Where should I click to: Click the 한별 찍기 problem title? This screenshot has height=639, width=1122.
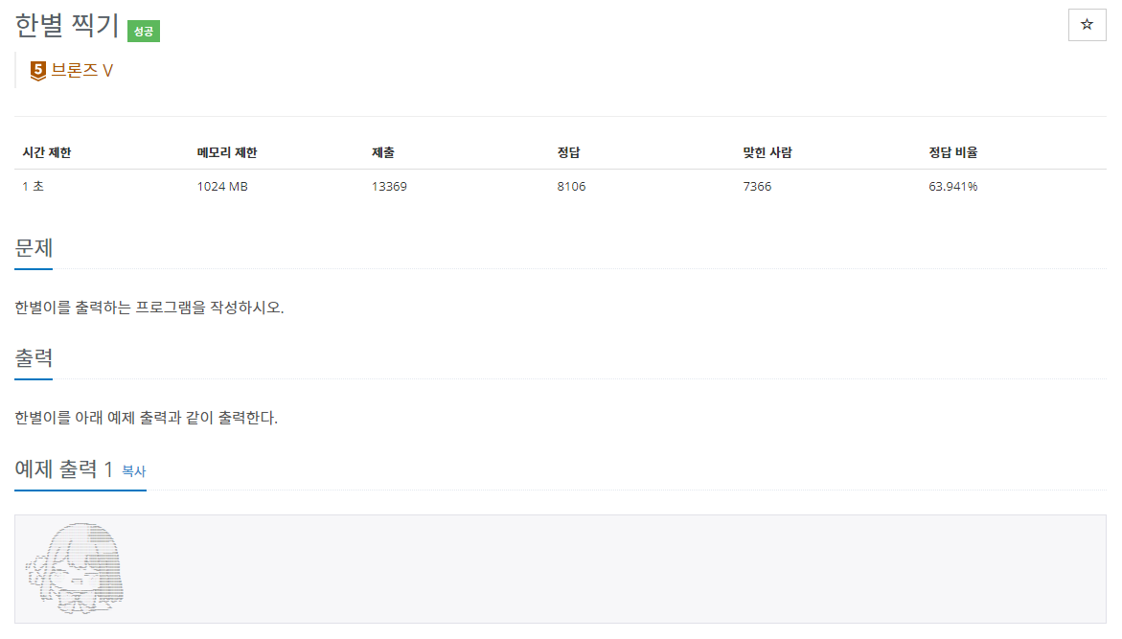point(66,25)
